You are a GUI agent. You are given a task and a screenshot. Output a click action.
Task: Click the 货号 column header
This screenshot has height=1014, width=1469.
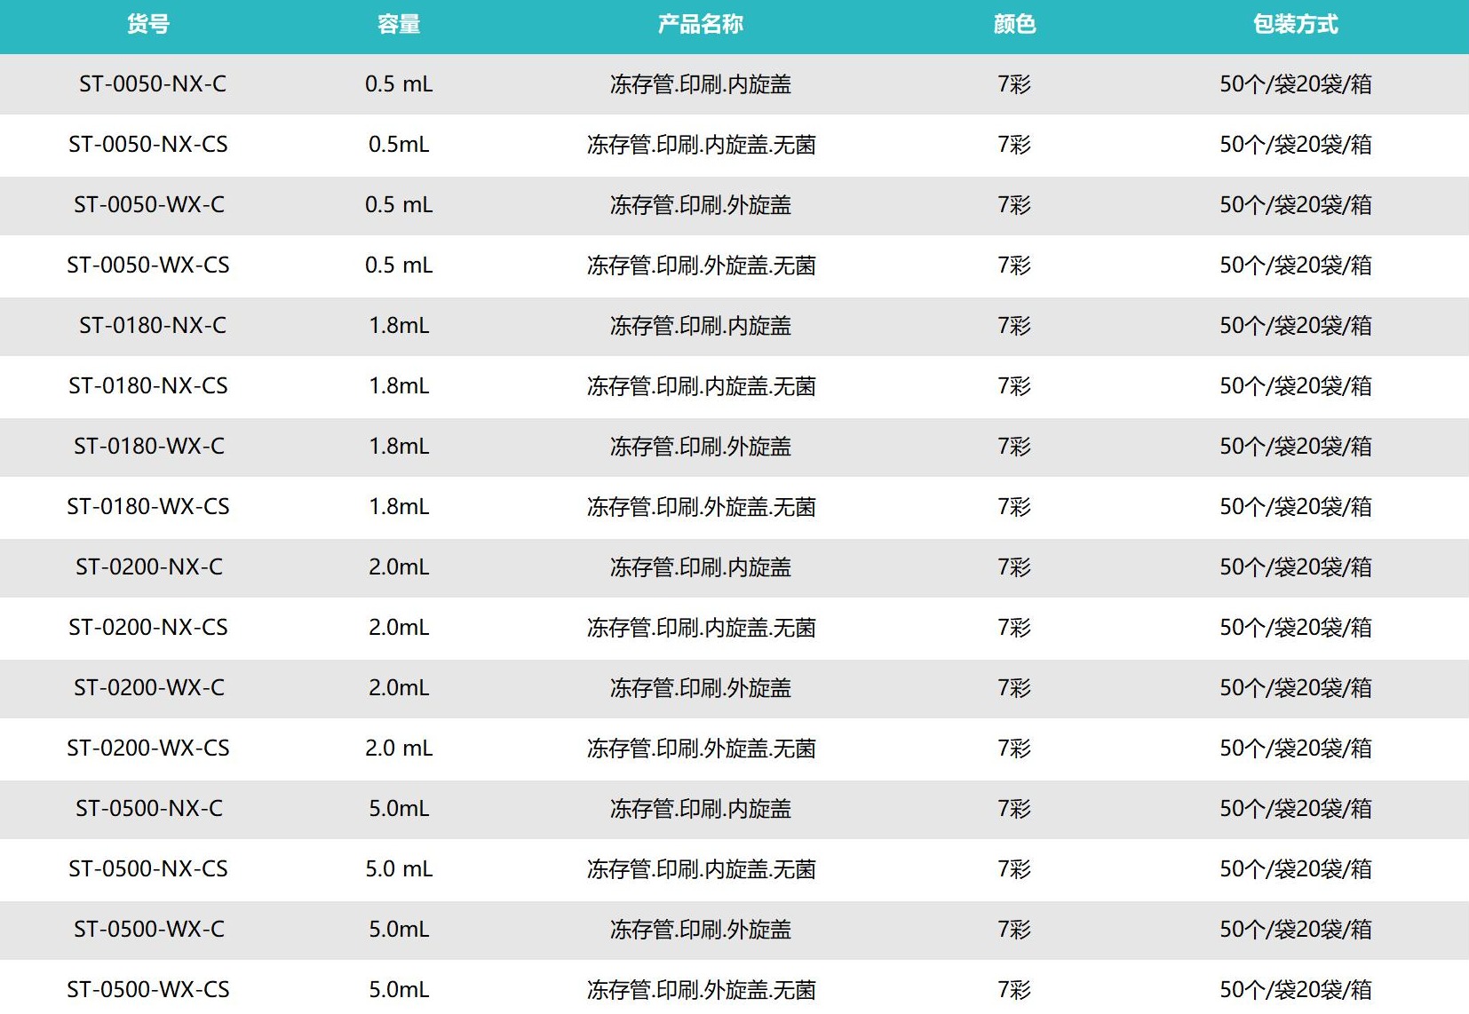(148, 24)
